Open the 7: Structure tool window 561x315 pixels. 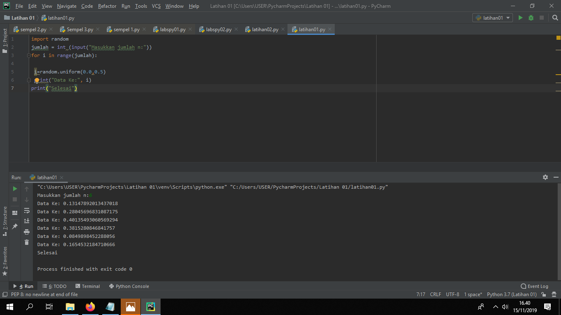tap(5, 221)
